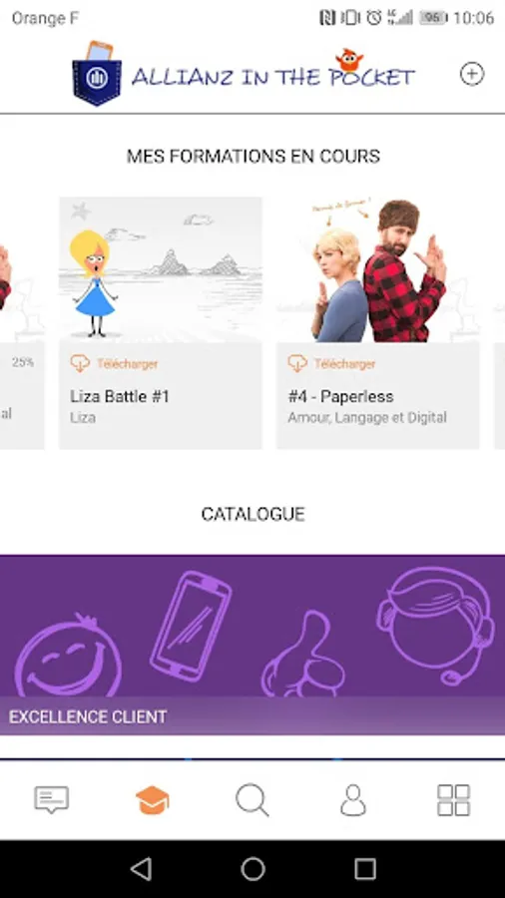
Task: Select the Liza Battle #1 course title
Action: pos(120,396)
